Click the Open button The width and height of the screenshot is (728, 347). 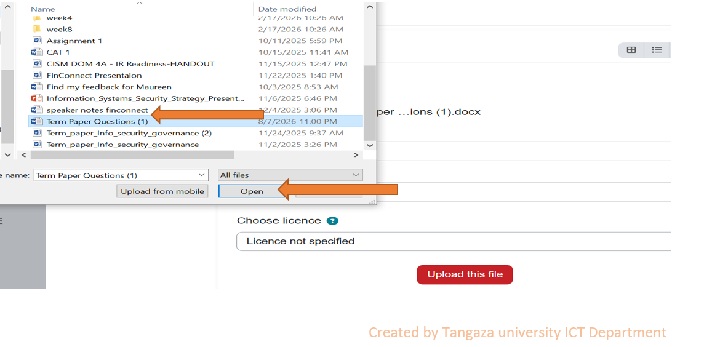(252, 191)
